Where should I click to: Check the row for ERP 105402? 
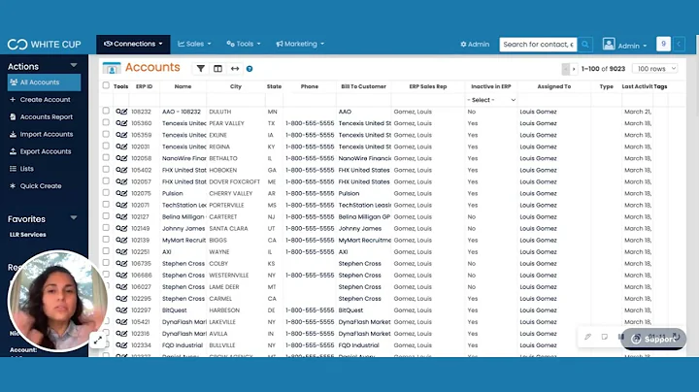coord(106,169)
